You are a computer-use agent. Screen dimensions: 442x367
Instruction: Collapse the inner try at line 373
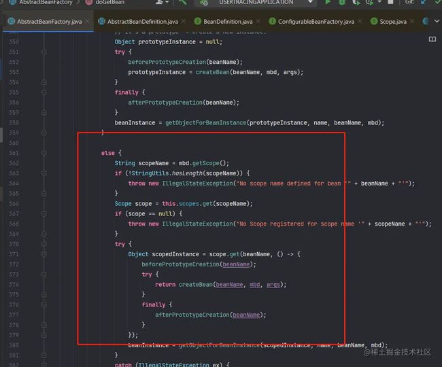(x=44, y=275)
